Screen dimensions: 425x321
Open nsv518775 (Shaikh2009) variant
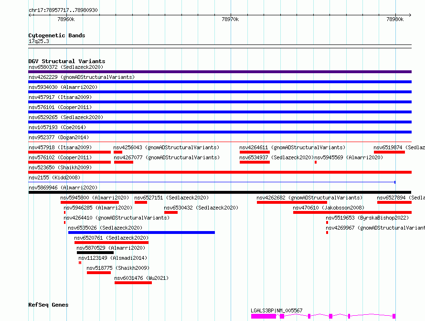118,268
